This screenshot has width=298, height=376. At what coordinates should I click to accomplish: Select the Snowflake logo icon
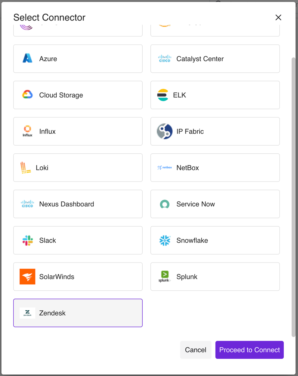tap(165, 240)
